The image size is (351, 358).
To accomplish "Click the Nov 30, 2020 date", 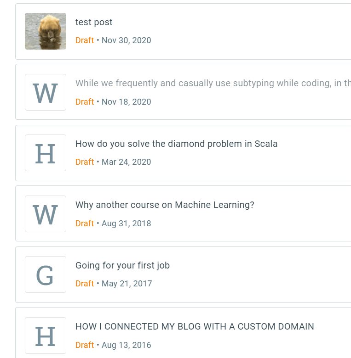I will 126,40.
